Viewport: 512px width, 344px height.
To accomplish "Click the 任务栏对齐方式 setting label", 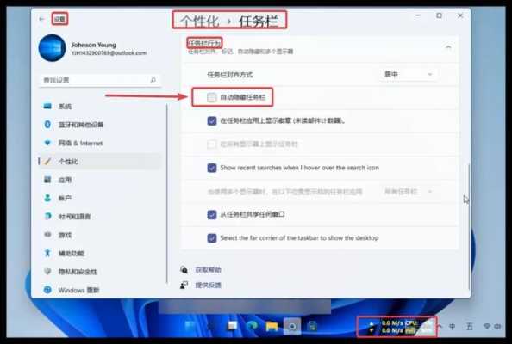I will pyautogui.click(x=230, y=75).
